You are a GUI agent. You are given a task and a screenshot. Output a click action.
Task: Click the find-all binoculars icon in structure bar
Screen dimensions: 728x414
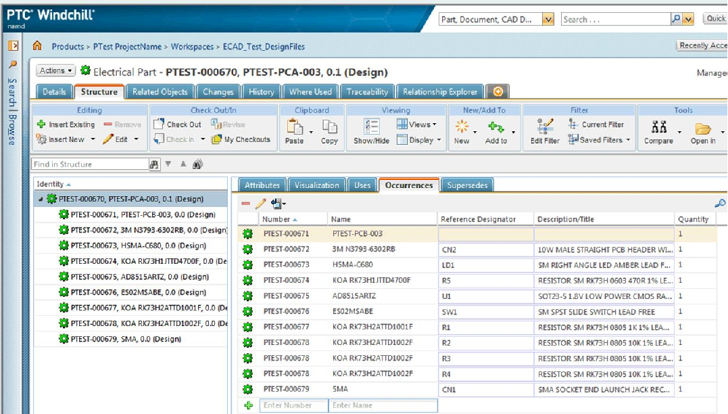click(198, 164)
